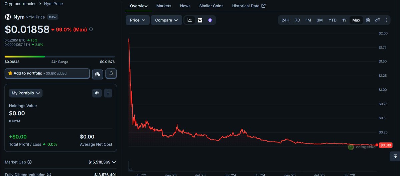Click the purple gem chart icon
The image size is (400, 176).
pos(210,20)
